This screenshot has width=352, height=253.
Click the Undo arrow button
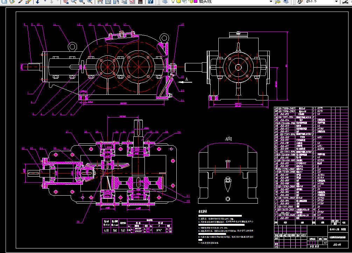(38, 1)
